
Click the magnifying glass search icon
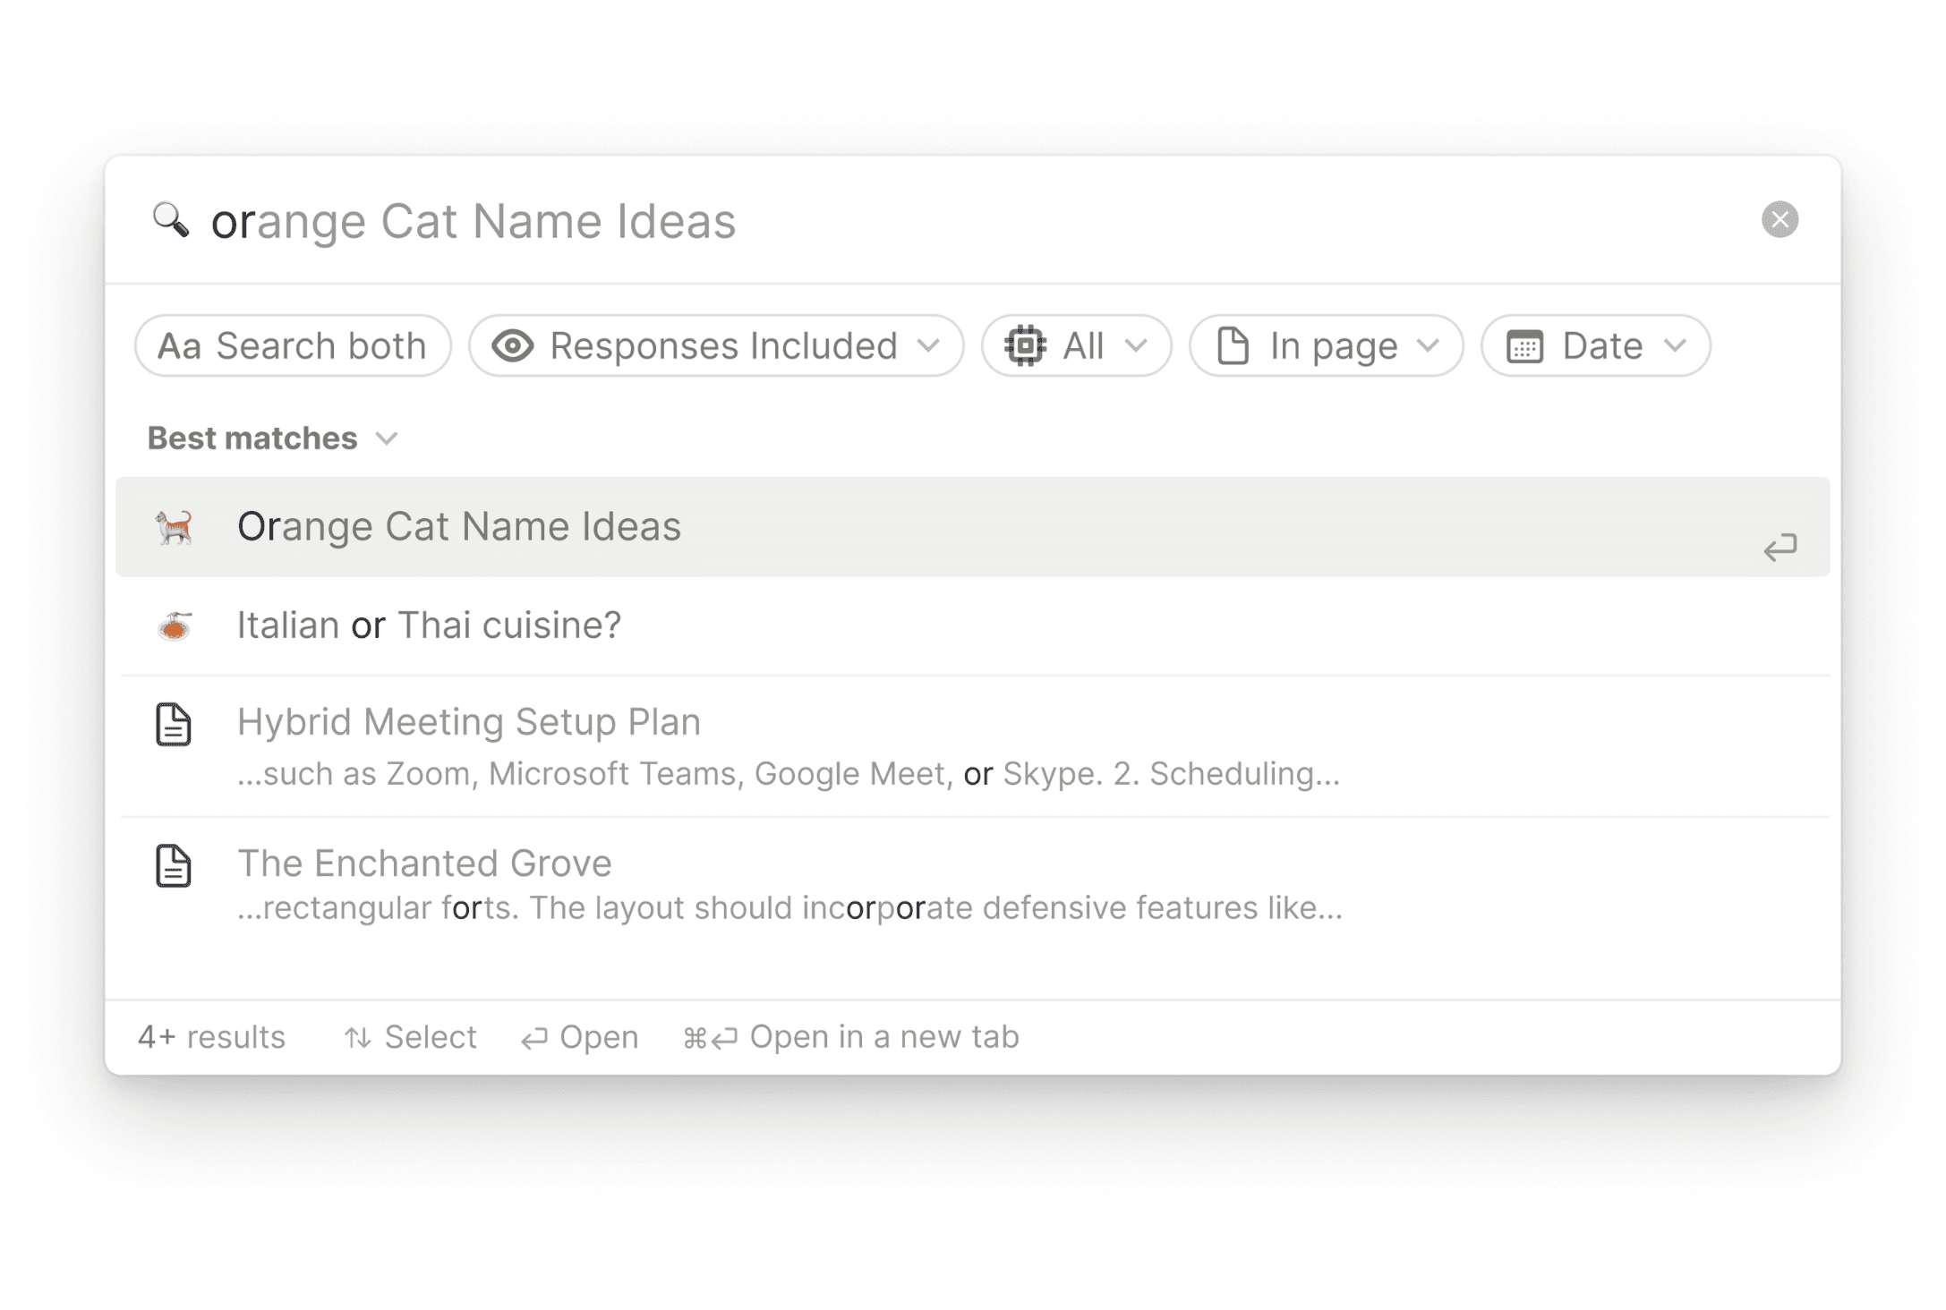[x=170, y=220]
